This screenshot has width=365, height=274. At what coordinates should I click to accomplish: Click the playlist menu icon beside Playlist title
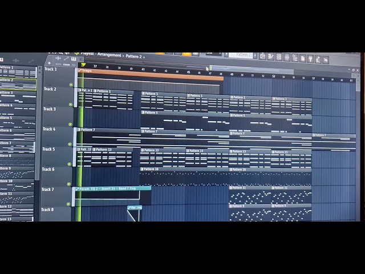(77, 54)
